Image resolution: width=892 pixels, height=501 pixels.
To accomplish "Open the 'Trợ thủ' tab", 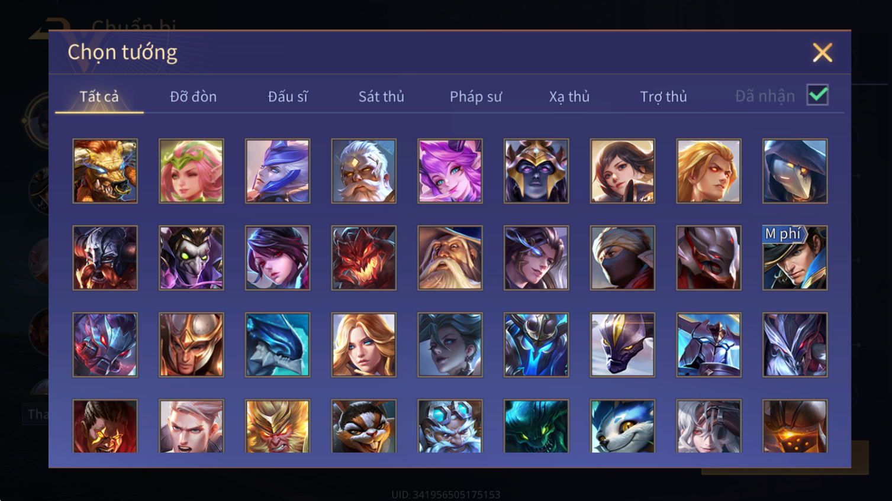I will 664,96.
